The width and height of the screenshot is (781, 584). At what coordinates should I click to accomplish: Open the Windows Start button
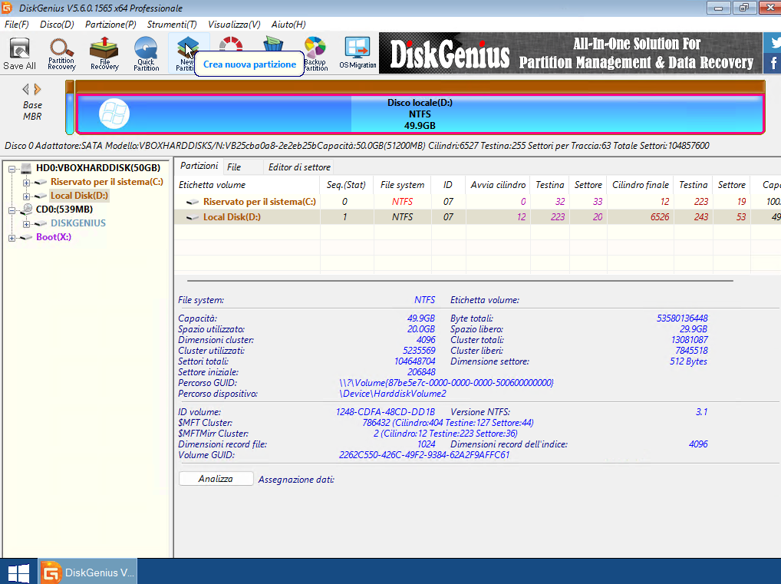[18, 572]
